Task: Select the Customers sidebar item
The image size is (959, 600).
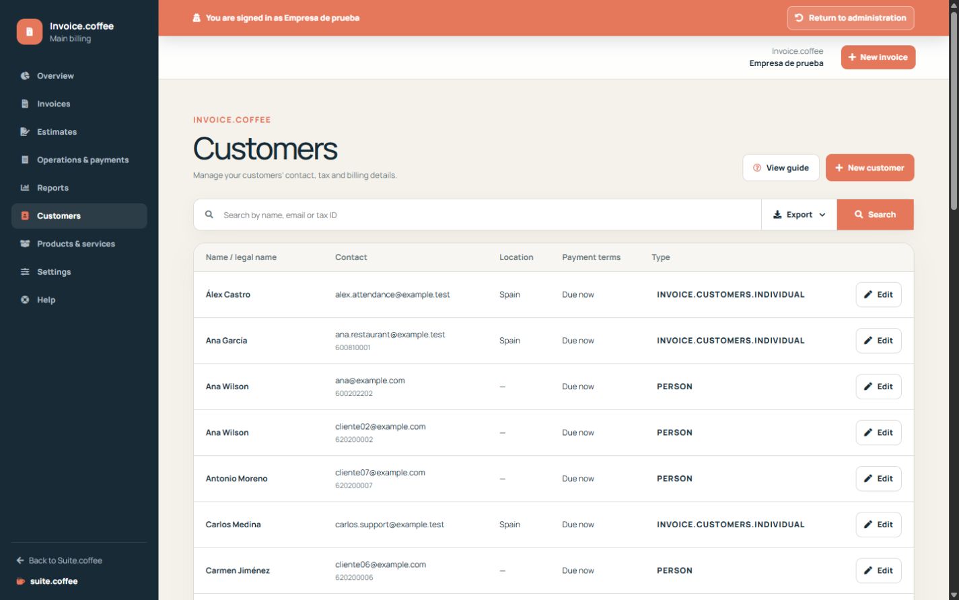Action: pyautogui.click(x=79, y=216)
